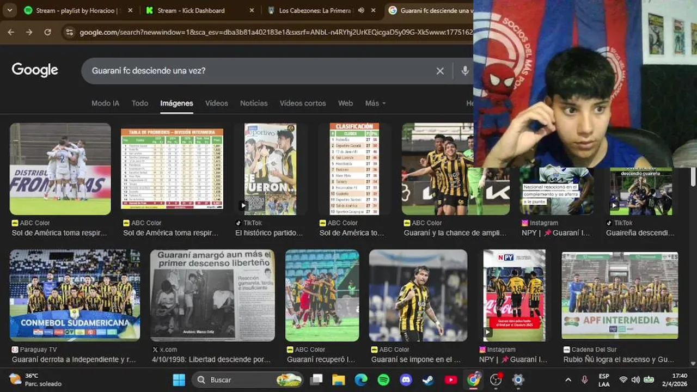The image size is (697, 392).
Task: Expand hidden system tray icons
Action: tap(568, 380)
